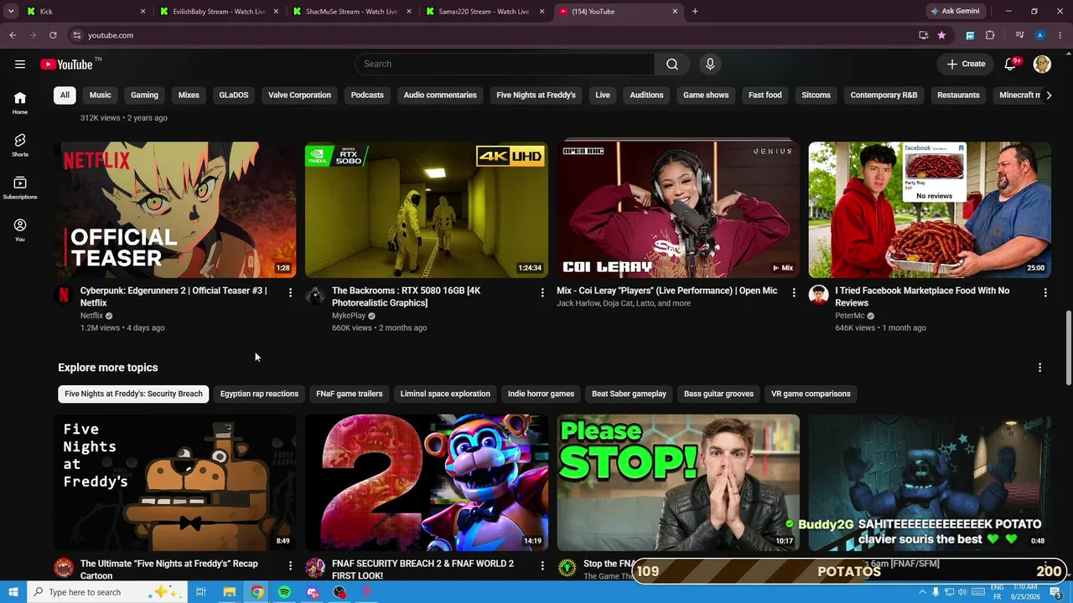Select the Liminal space exploration topic

click(x=445, y=394)
